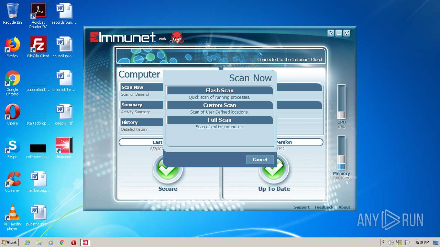440x247 pixels.
Task: Open the Windows Start menu
Action: point(9,242)
